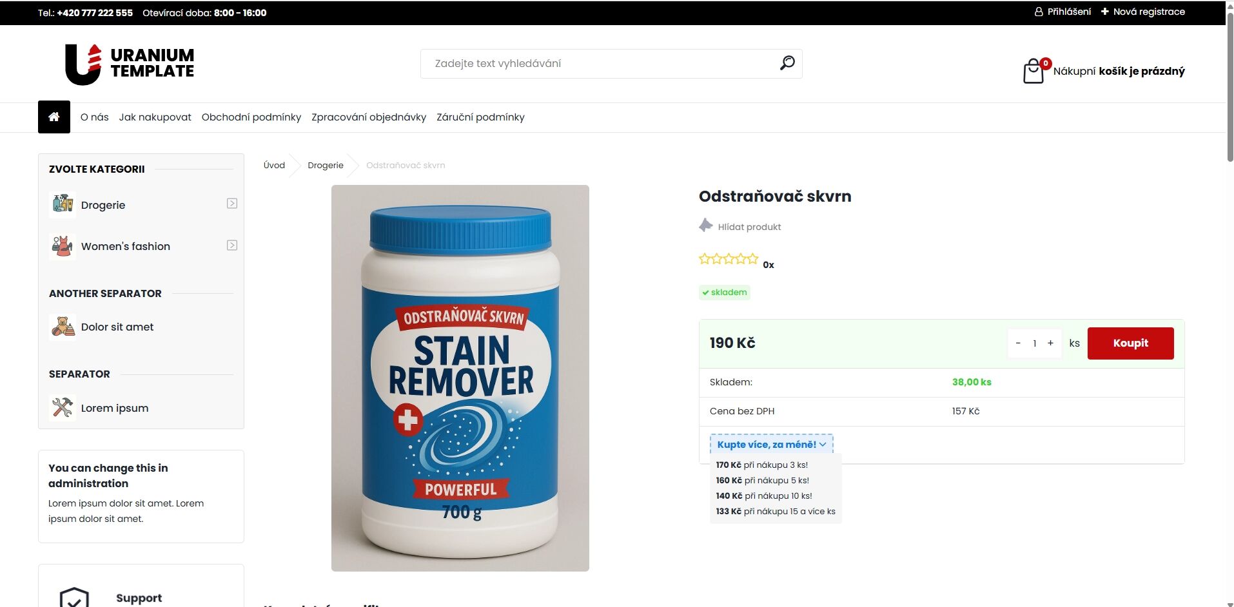Open the shopping bag cart icon
The image size is (1234, 607).
(1034, 71)
